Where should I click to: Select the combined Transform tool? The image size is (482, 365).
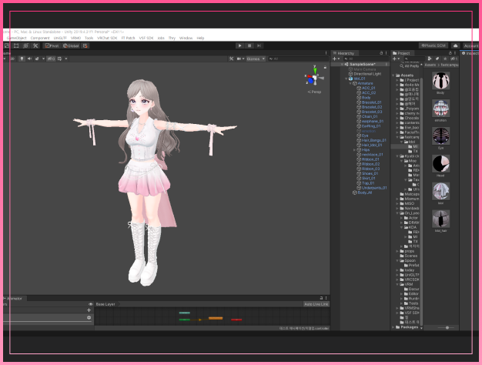[26, 45]
